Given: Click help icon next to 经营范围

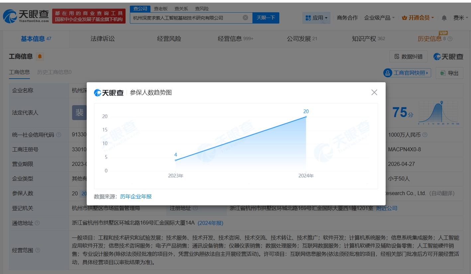Looking at the screenshot, I should click(x=38, y=250).
